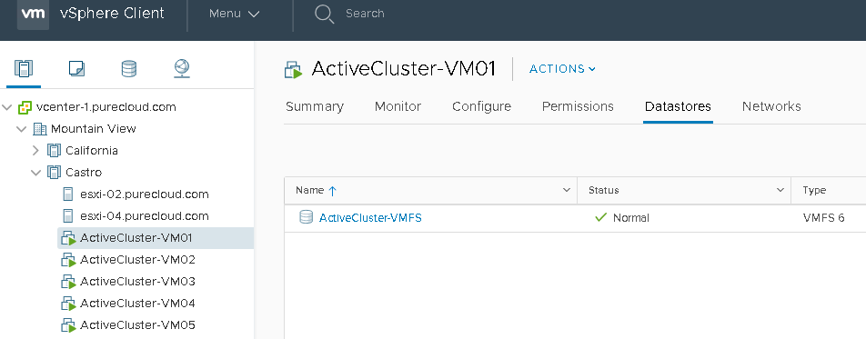Open the ACTIONS dropdown menu
The image size is (866, 339).
562,69
